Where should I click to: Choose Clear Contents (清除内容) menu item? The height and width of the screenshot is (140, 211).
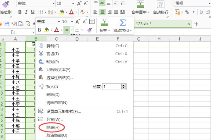pyautogui.click(x=84, y=103)
